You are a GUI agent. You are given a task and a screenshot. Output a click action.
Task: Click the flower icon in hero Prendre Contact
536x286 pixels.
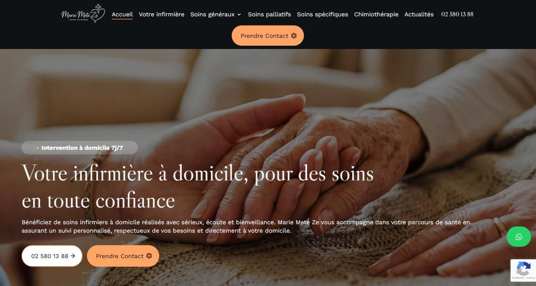pos(149,256)
